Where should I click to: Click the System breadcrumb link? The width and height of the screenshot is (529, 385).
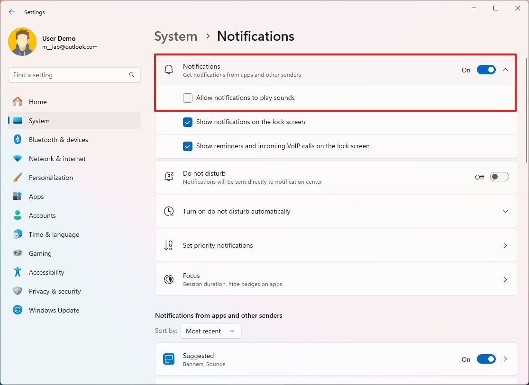tap(176, 36)
